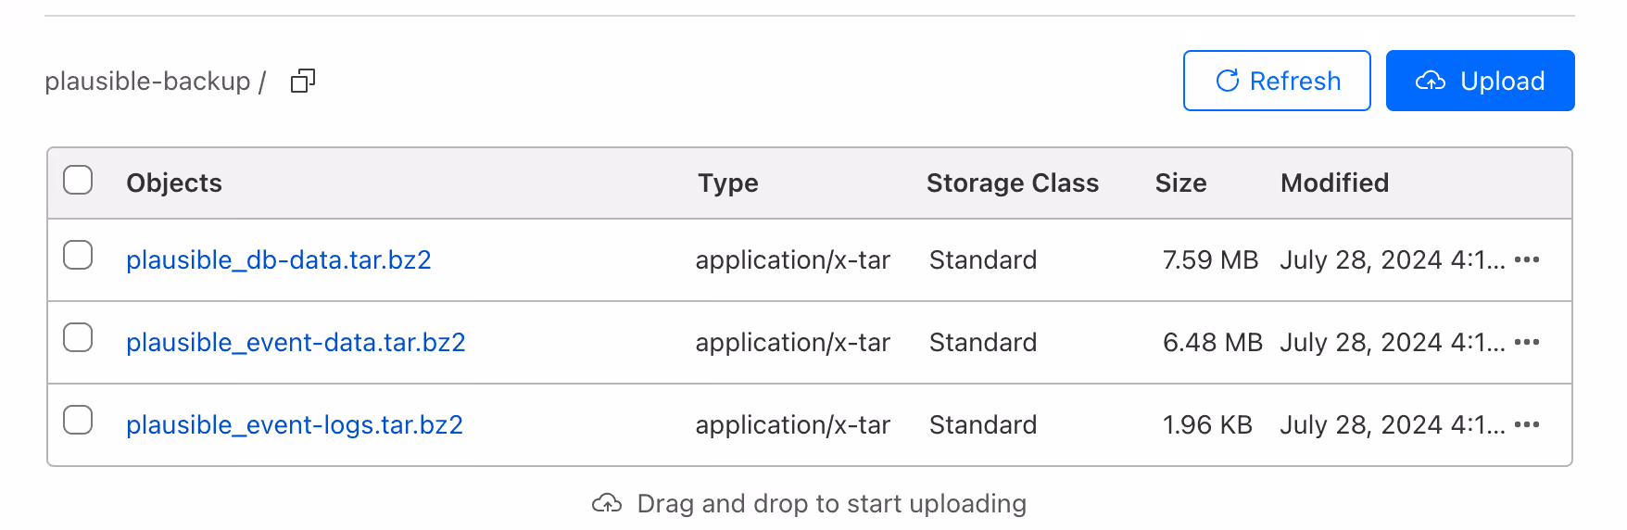Viewport: 1627px width, 530px height.
Task: Click the Refresh circular arrow icon
Action: pos(1228,81)
